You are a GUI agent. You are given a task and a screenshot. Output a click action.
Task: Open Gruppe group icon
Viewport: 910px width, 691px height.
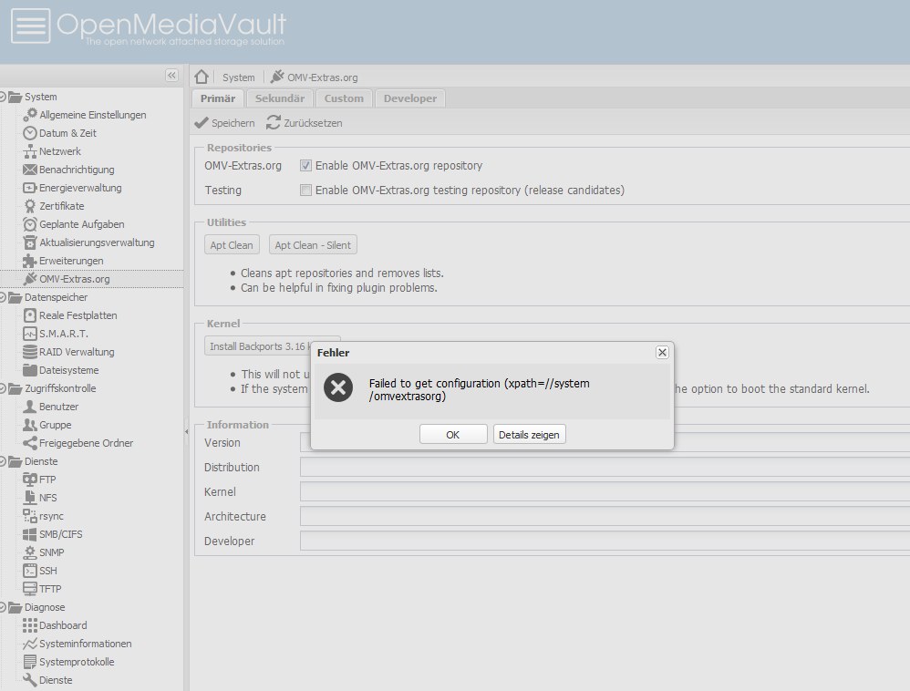(x=29, y=425)
